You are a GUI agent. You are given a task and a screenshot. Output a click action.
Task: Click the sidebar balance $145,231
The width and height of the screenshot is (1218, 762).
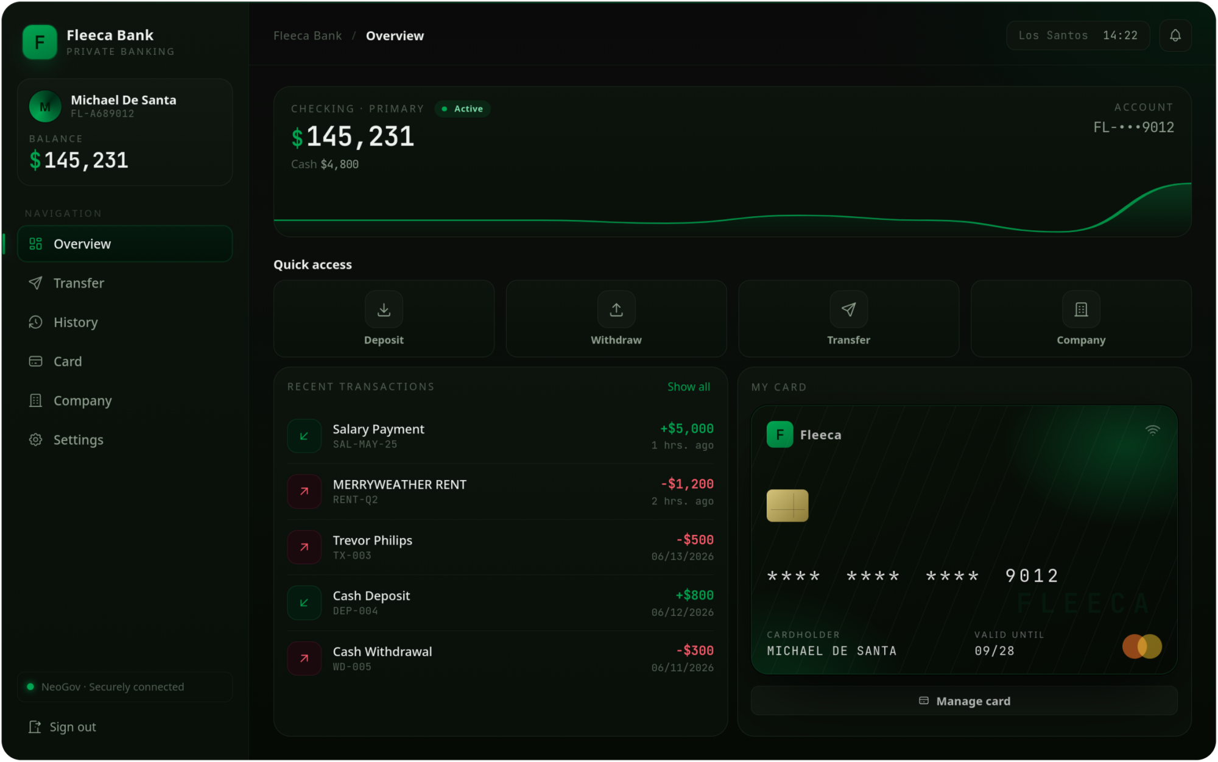[x=79, y=160]
